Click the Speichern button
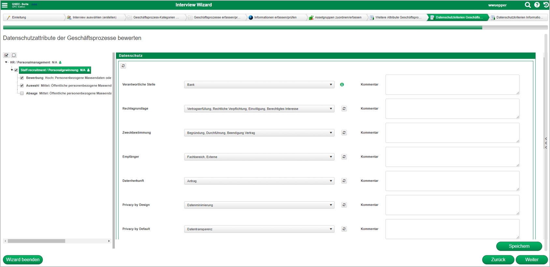 point(519,246)
